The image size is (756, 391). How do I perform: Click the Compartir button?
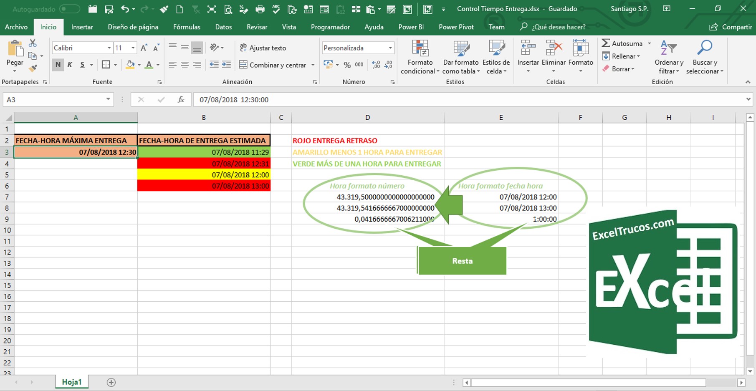(x=731, y=27)
